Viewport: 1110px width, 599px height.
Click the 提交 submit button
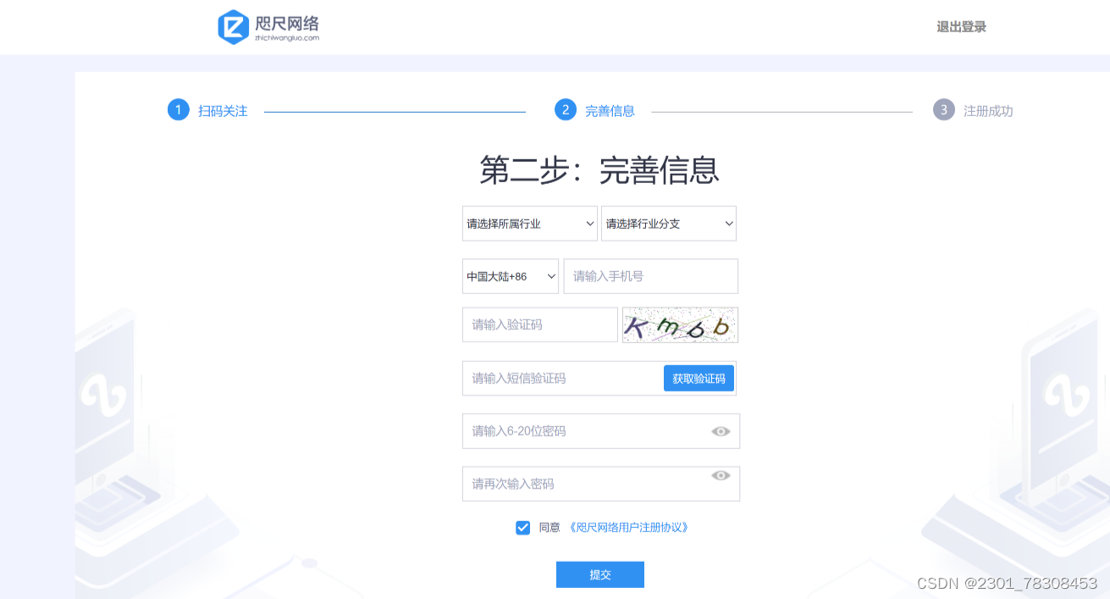coord(600,574)
